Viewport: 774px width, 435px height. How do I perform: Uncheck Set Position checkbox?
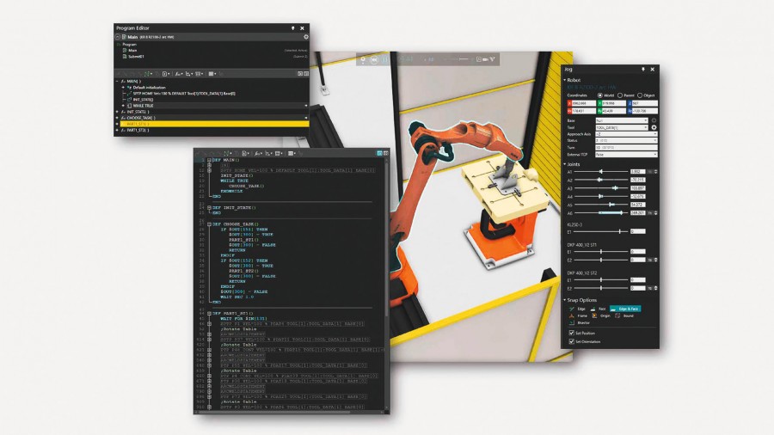click(572, 333)
